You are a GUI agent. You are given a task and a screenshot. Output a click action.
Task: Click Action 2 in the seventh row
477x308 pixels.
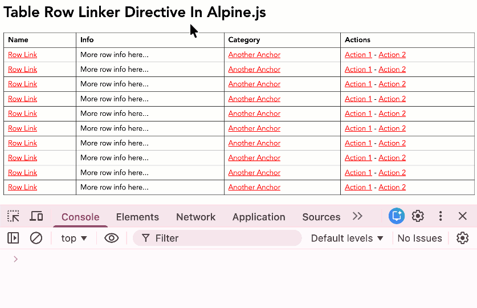point(392,143)
